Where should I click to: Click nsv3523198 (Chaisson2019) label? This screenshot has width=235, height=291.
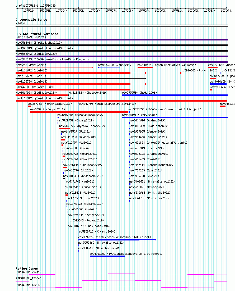point(149,154)
